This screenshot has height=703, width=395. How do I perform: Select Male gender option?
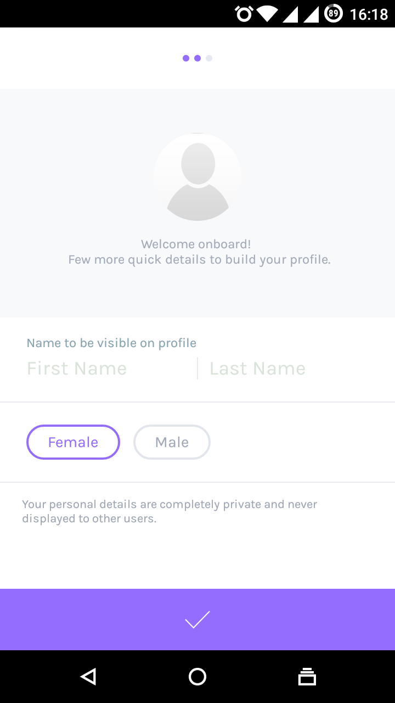pos(172,442)
